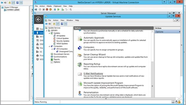Open the Personalization person icon

click(x=80, y=93)
